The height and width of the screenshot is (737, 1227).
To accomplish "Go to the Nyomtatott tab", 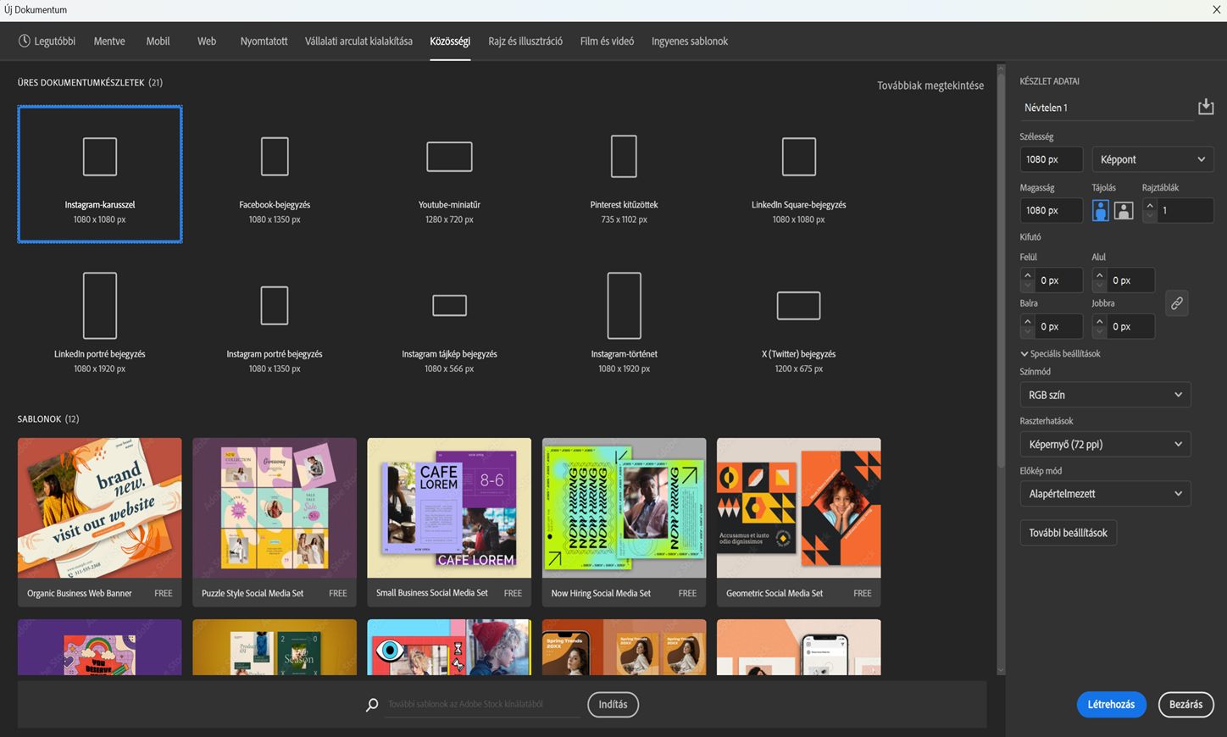I will 264,42.
